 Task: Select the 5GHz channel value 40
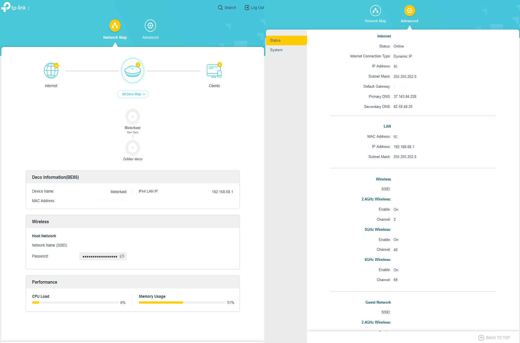pos(395,250)
